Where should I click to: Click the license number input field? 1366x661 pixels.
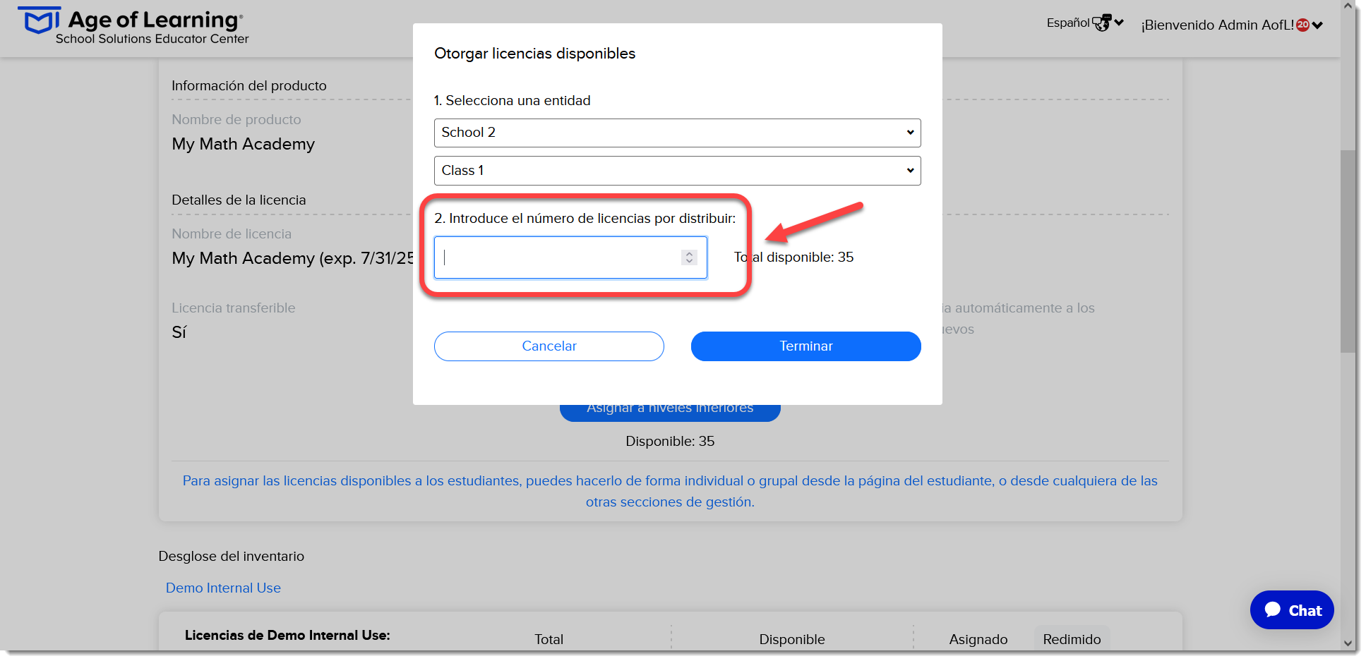click(570, 257)
